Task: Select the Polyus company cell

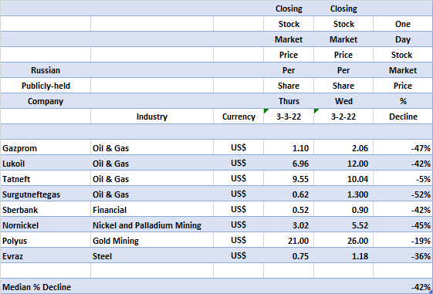Action: [46, 241]
